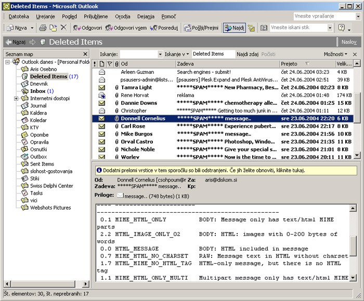Image resolution: width=364 pixels, height=301 pixels.
Task: Close the Seznam map folder pane
Action: (85, 54)
